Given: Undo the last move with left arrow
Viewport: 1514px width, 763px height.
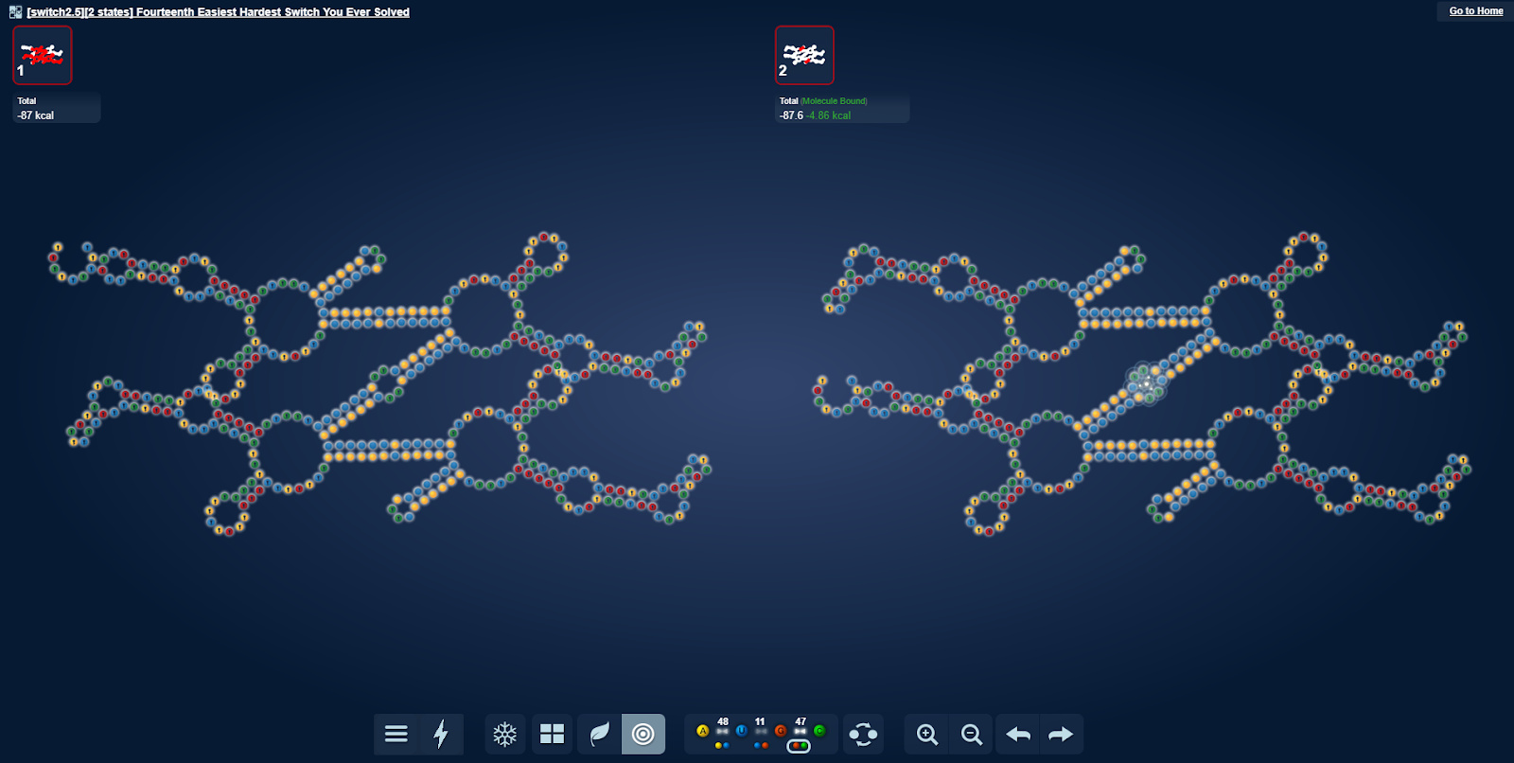Looking at the screenshot, I should (1018, 734).
